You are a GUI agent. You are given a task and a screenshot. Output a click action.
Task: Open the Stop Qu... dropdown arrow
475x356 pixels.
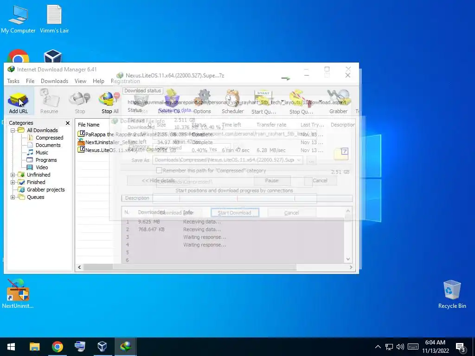pyautogui.click(x=320, y=102)
